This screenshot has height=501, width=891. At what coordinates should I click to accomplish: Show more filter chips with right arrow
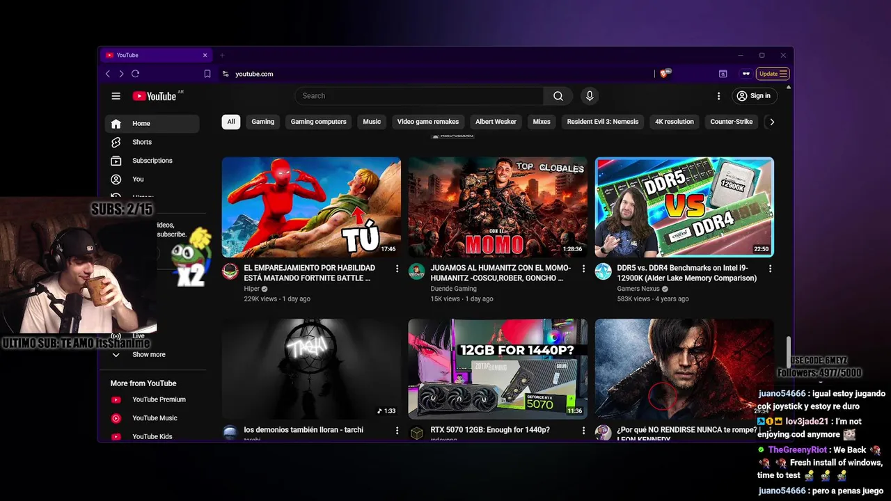pos(771,122)
